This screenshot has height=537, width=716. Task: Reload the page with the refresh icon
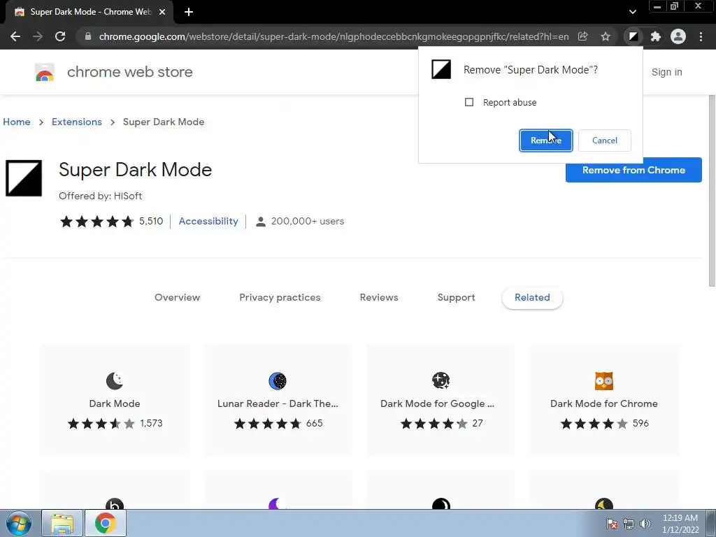click(x=60, y=36)
